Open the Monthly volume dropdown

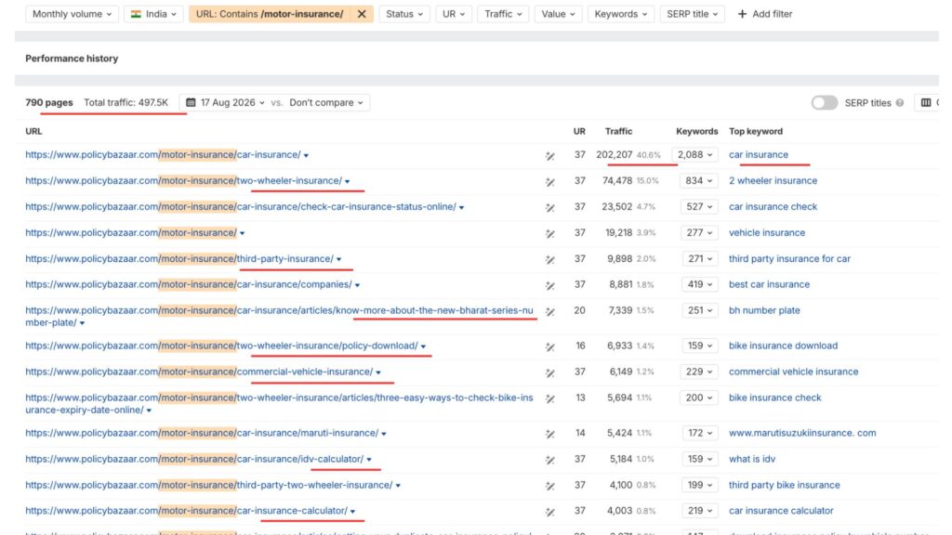(72, 14)
